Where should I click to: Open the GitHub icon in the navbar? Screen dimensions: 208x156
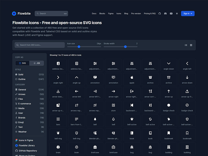click(x=160, y=14)
